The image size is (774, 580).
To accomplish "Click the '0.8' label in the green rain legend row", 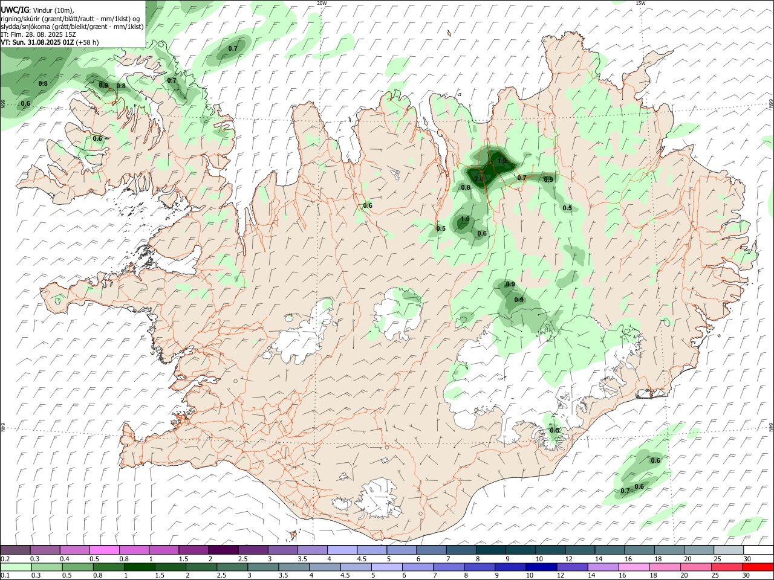I will pos(97,575).
